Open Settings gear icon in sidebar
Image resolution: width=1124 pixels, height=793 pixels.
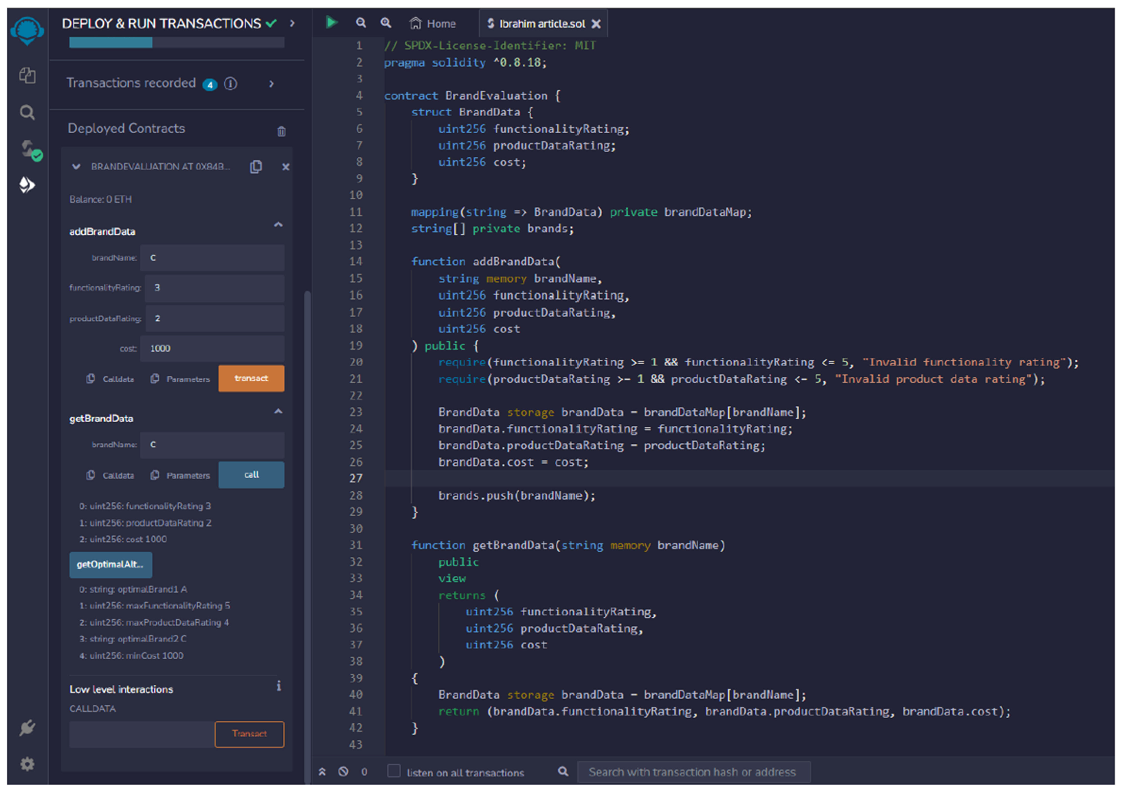click(x=27, y=764)
